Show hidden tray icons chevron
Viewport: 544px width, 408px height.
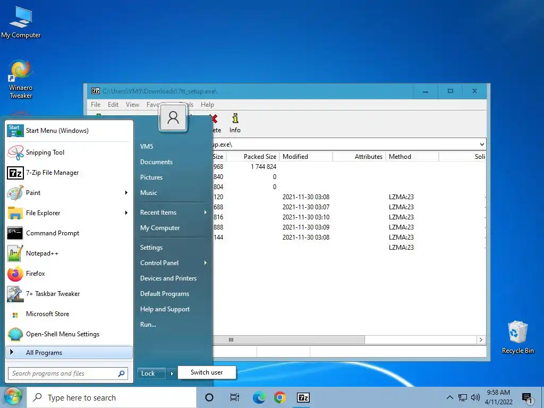coord(449,397)
